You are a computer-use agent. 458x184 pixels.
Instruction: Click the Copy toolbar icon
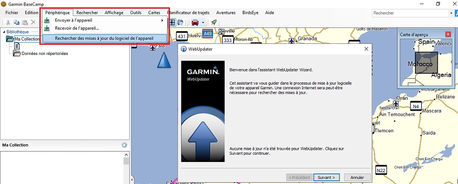click(16, 22)
